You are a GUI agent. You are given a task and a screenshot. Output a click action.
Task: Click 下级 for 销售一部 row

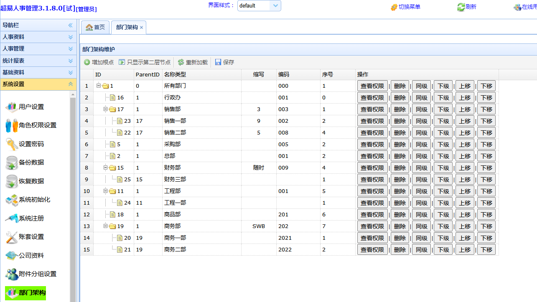click(x=443, y=121)
